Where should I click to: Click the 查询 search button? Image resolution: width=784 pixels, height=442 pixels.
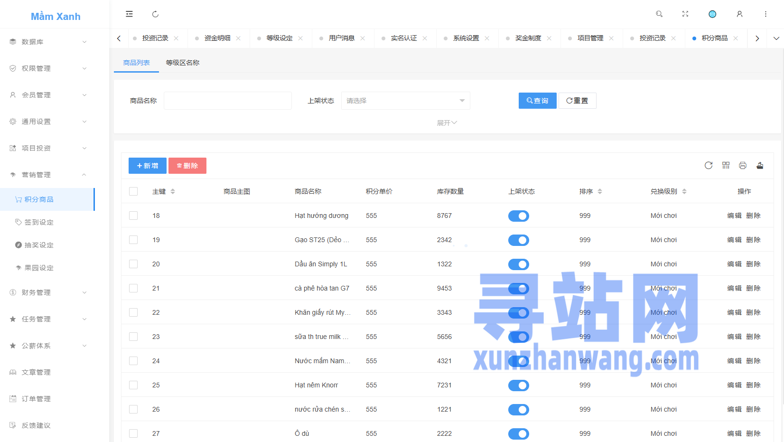(538, 101)
